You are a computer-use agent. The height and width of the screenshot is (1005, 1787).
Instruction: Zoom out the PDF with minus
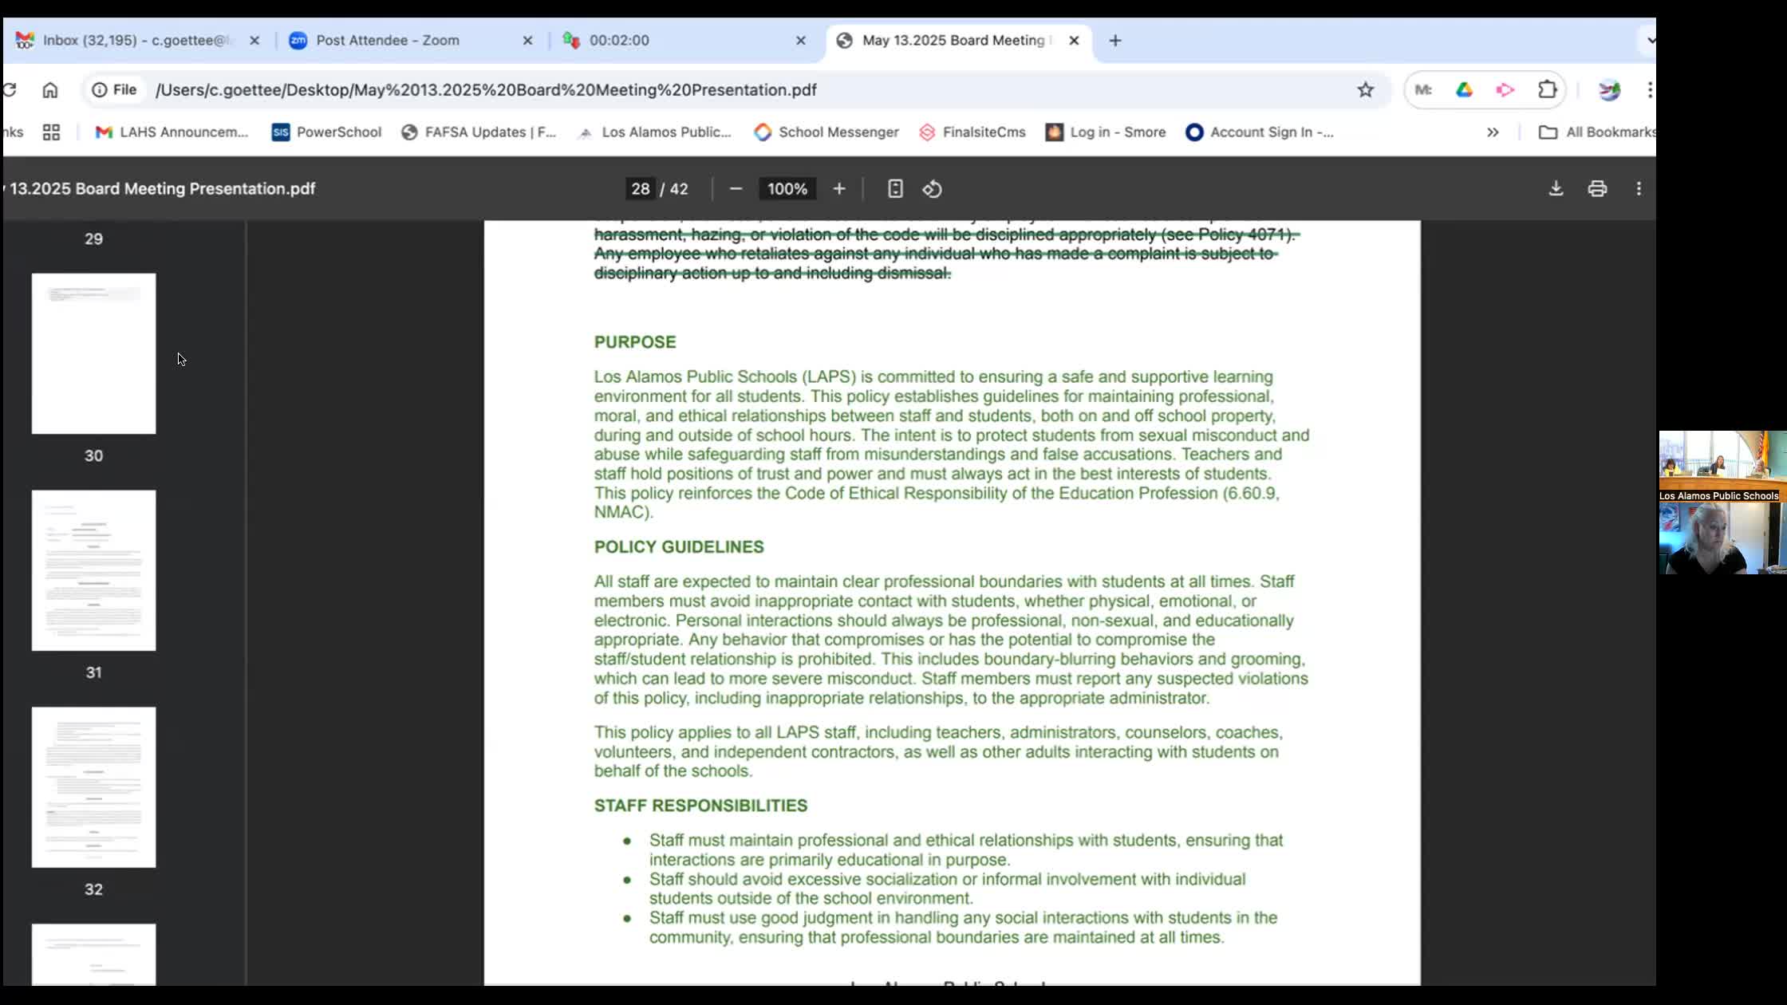pos(736,189)
